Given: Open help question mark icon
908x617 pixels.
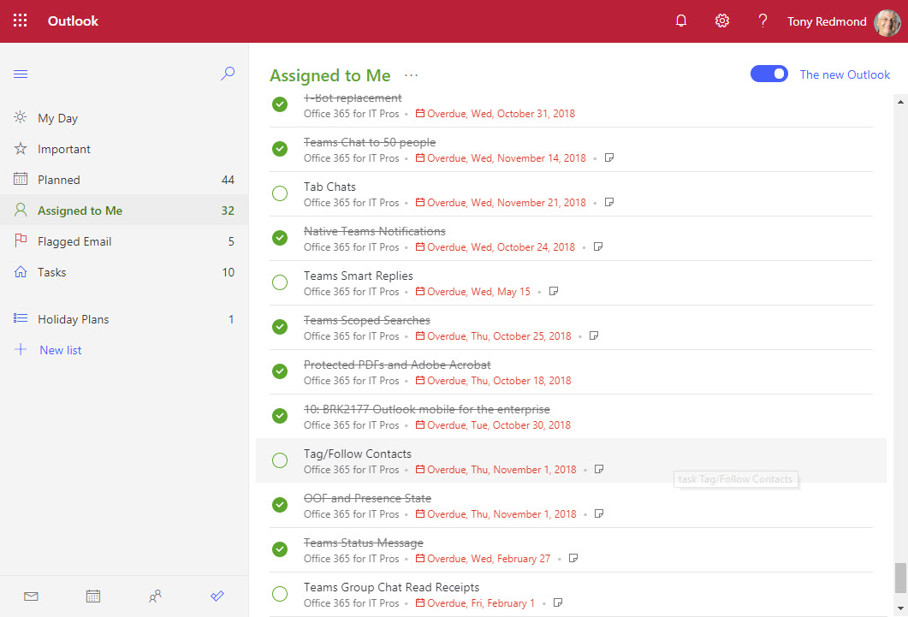Looking at the screenshot, I should click(763, 21).
